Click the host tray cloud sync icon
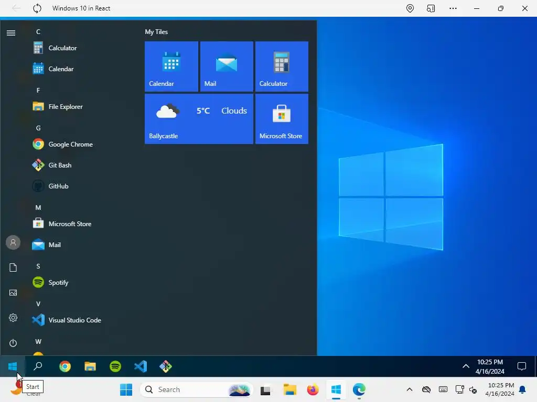 [426, 389]
